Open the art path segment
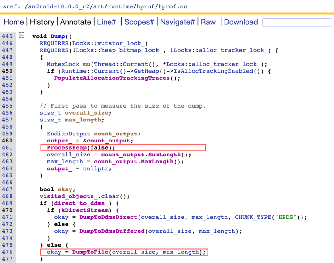 [x=98, y=6]
